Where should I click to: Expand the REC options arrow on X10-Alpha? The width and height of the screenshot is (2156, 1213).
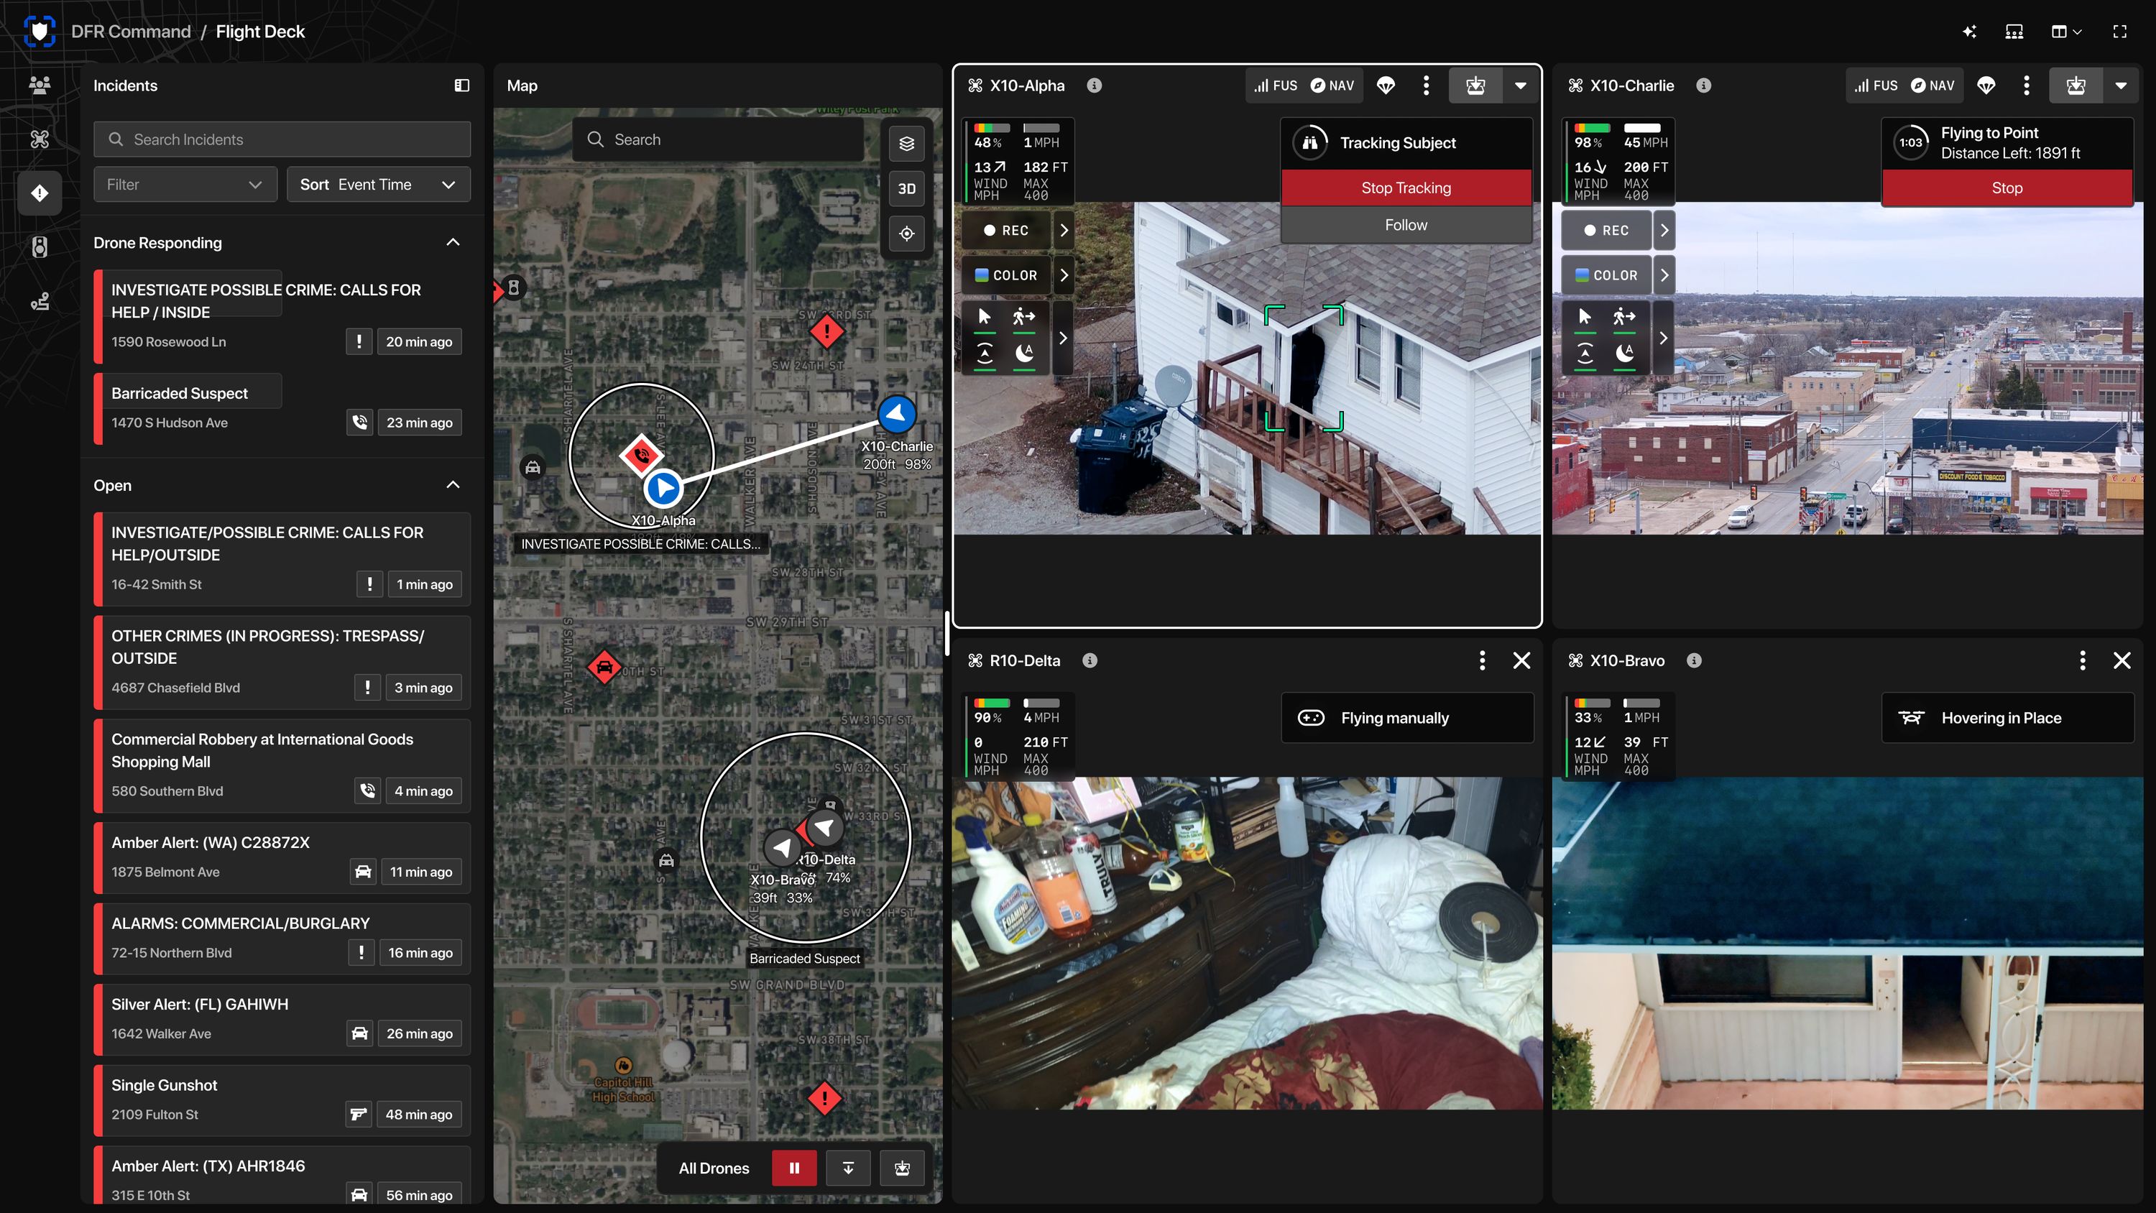pyautogui.click(x=1063, y=230)
